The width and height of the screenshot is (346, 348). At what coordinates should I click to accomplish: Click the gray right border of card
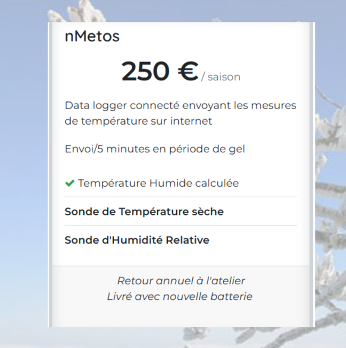click(312, 174)
